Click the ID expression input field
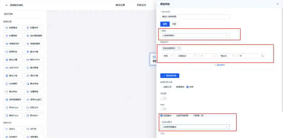Image resolution: width=283 pixels, height=138 pixels. click(x=251, y=56)
